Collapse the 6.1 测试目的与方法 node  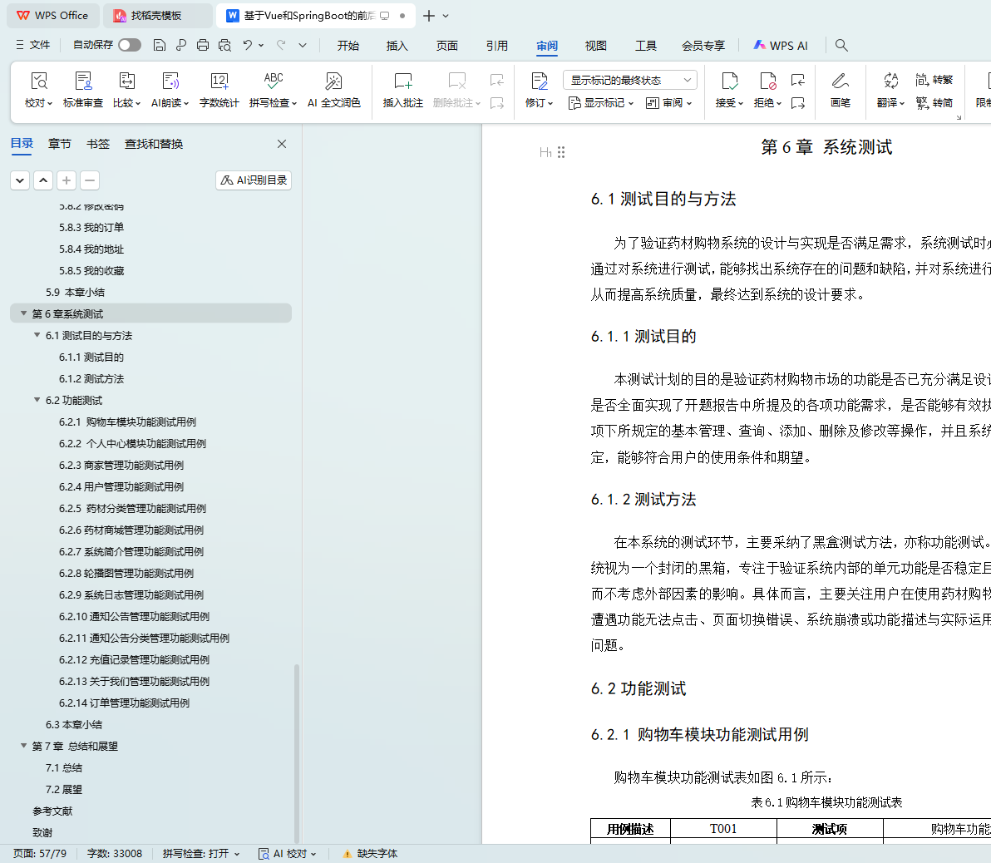(37, 334)
